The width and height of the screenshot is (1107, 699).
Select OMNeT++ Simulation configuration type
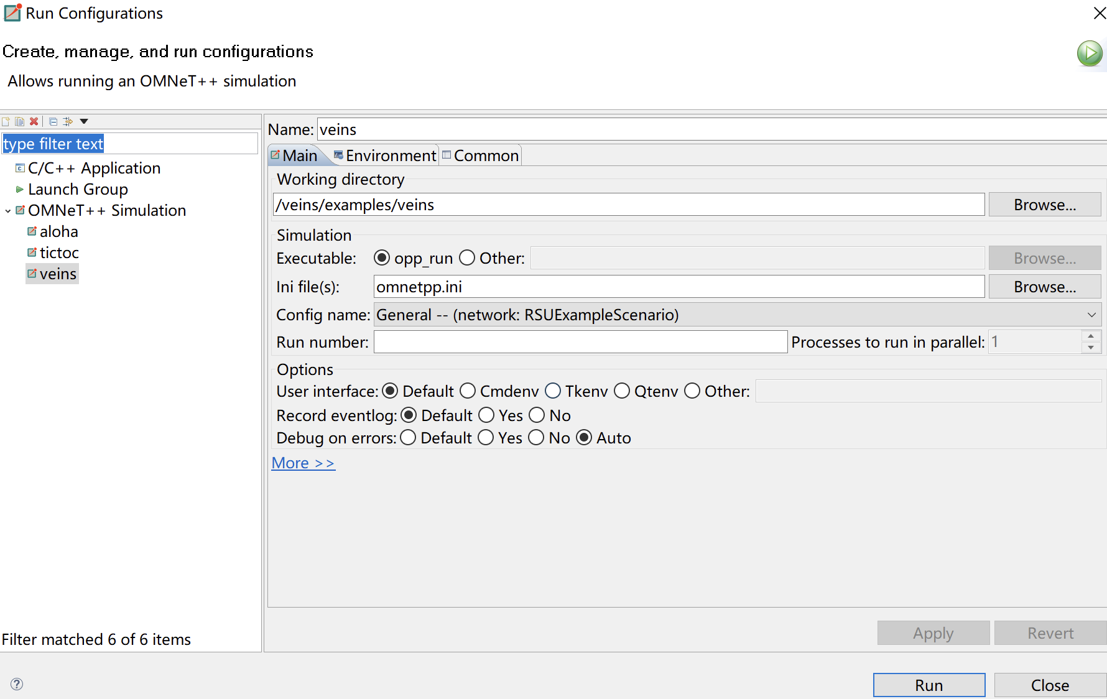click(x=106, y=210)
